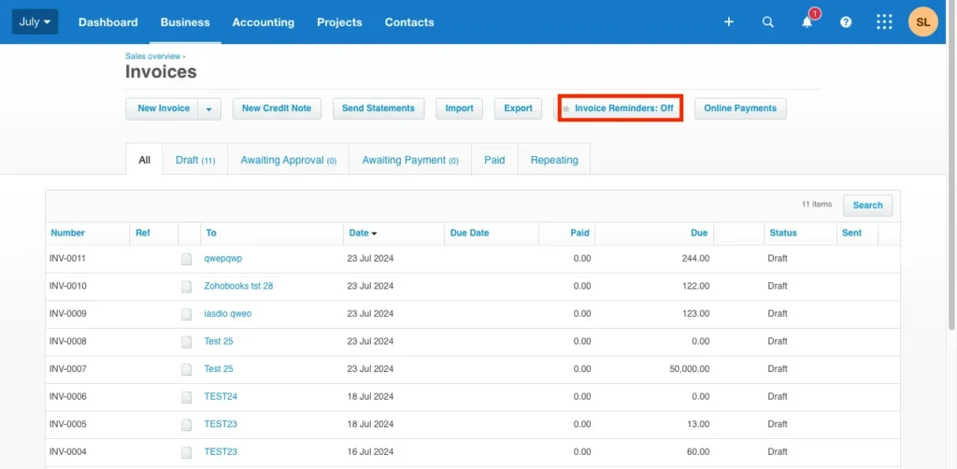Sort by the Due Date column header

[469, 233]
